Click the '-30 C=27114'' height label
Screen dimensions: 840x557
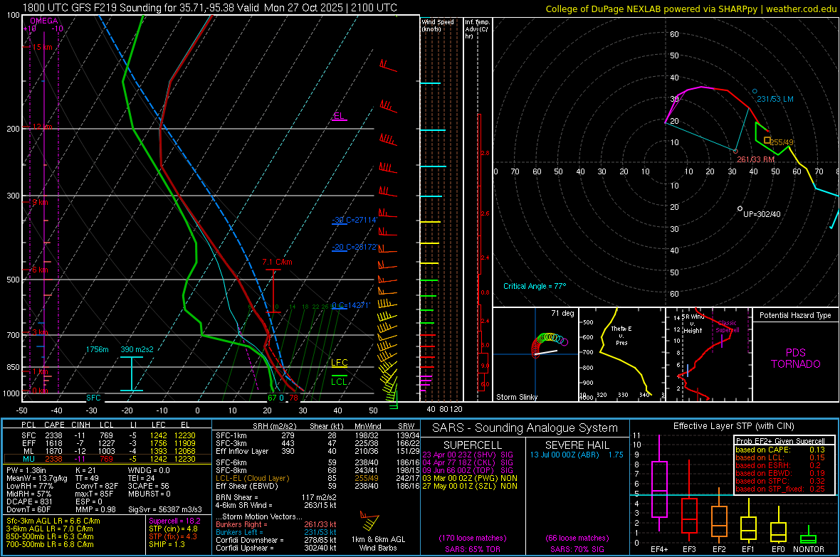tap(354, 220)
